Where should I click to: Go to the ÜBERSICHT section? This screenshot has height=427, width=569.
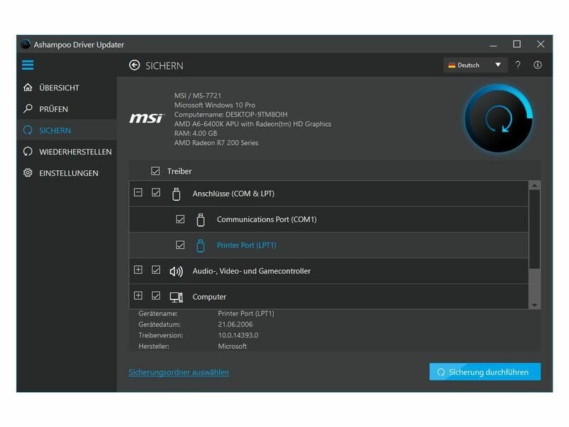point(59,88)
